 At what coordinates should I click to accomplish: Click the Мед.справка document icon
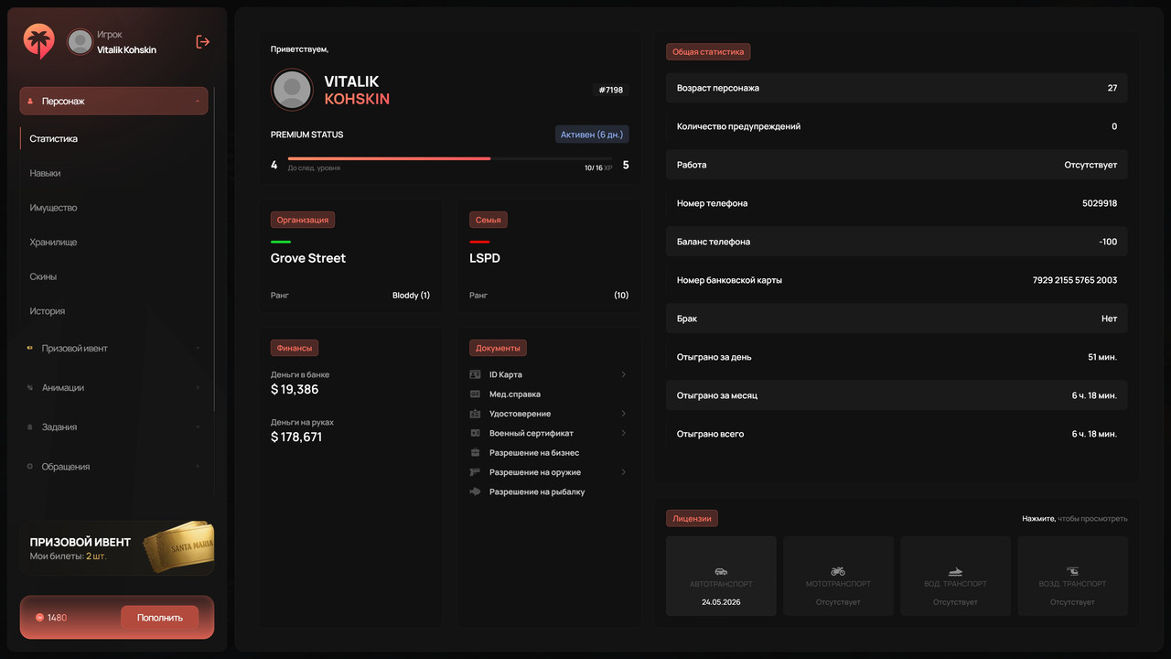pos(475,394)
